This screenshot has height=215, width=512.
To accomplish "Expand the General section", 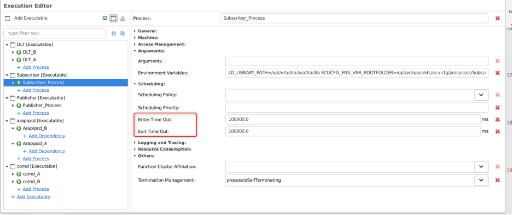I will coord(135,31).
